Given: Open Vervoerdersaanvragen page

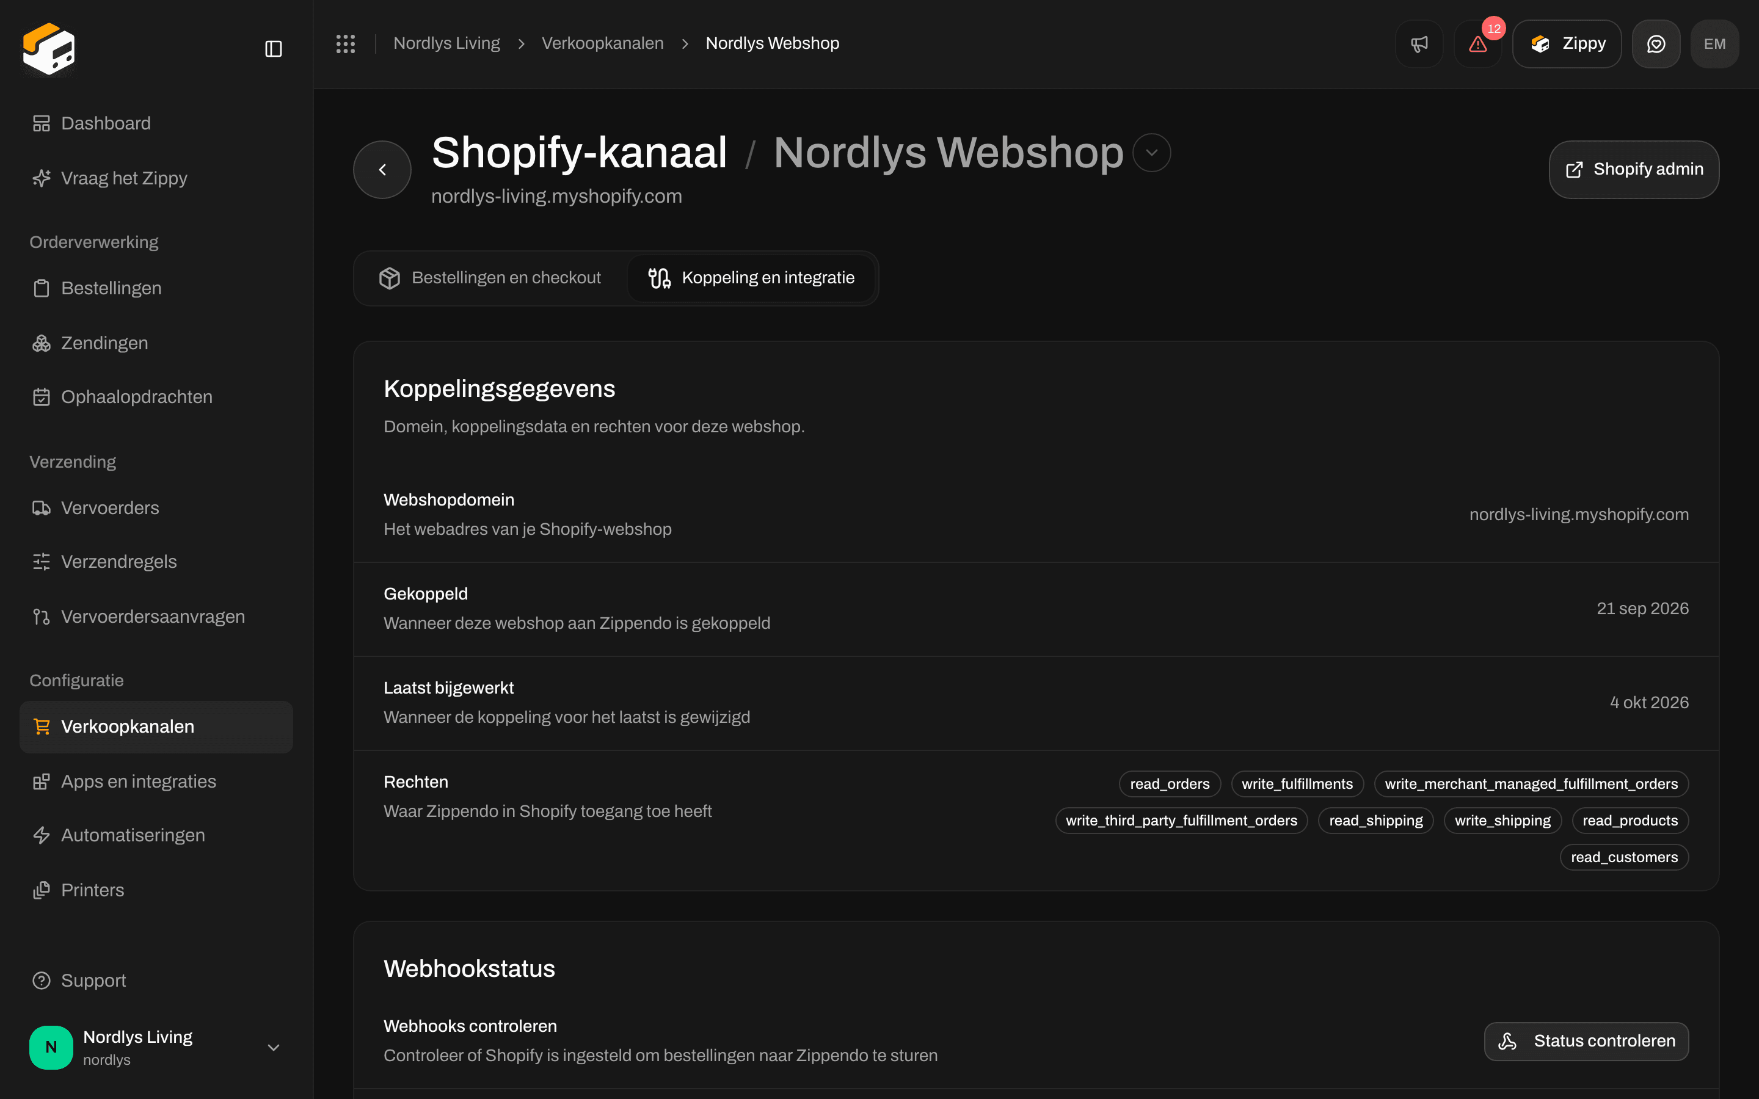Looking at the screenshot, I should coord(156,617).
